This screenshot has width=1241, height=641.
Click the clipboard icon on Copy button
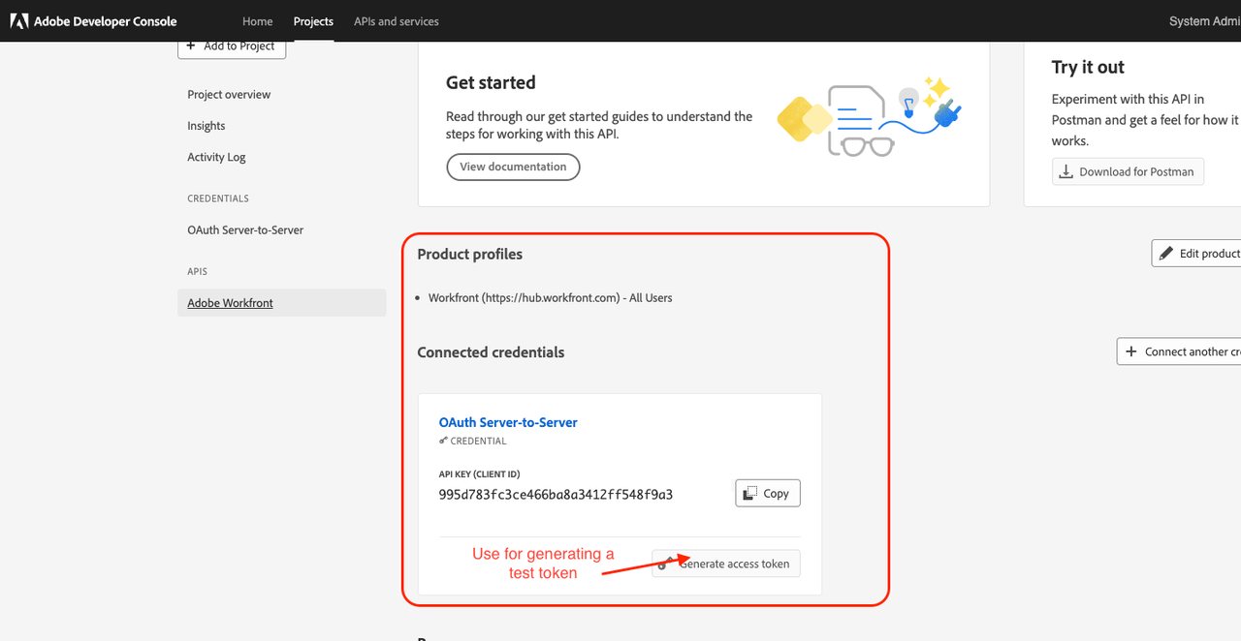(x=749, y=494)
